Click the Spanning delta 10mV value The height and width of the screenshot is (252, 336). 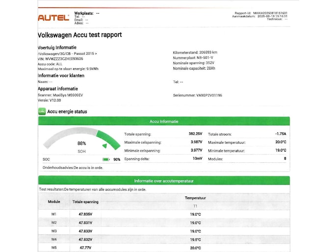coord(197,158)
